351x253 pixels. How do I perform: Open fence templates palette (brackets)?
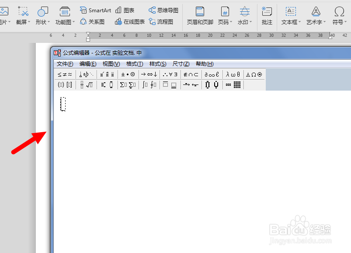(x=65, y=85)
